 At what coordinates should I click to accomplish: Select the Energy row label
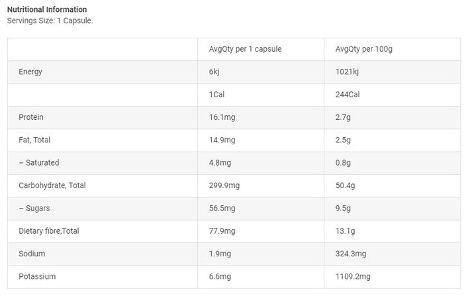click(30, 72)
